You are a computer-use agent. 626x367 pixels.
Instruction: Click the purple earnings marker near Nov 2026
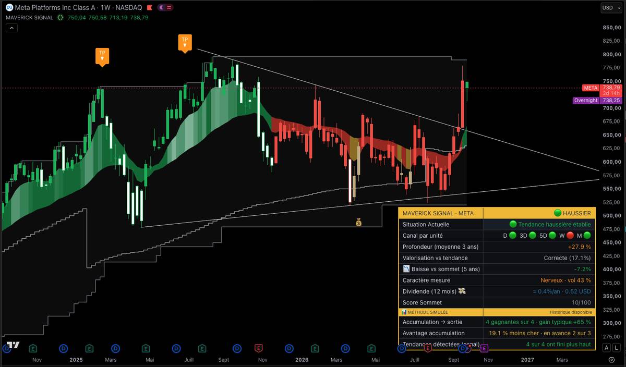(x=484, y=348)
